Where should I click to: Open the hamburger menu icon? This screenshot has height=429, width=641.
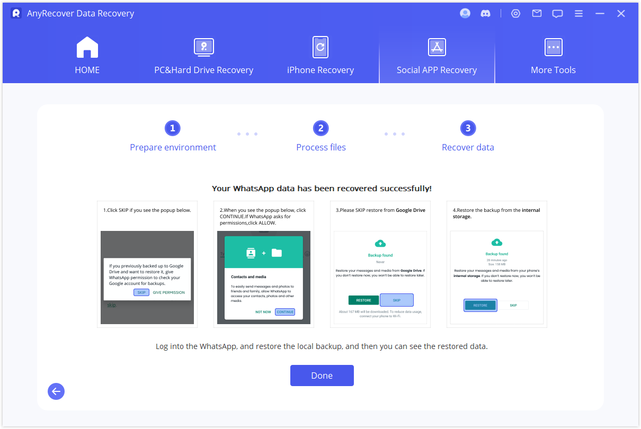pyautogui.click(x=578, y=14)
